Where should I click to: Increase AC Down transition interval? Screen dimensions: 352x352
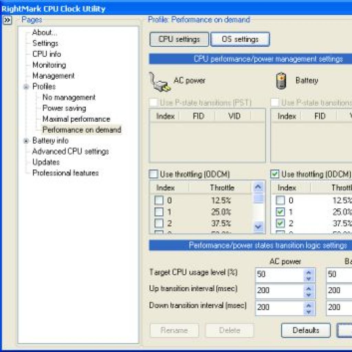coord(309,306)
